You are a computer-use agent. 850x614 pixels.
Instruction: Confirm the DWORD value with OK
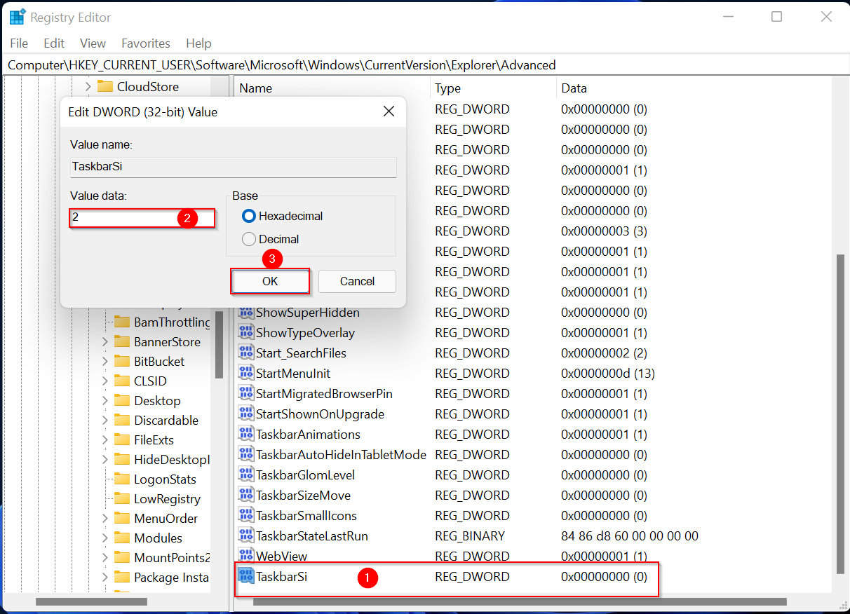(270, 281)
